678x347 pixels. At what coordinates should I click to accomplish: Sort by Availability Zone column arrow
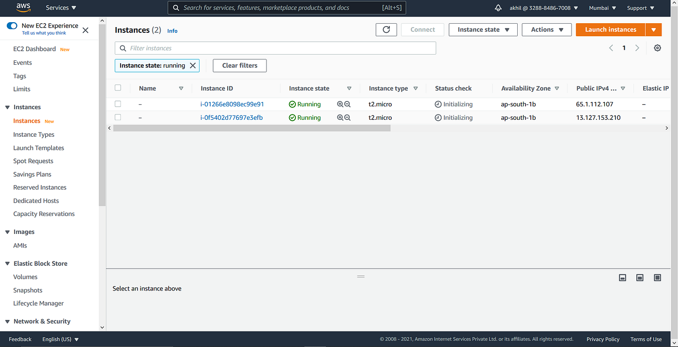(x=557, y=88)
